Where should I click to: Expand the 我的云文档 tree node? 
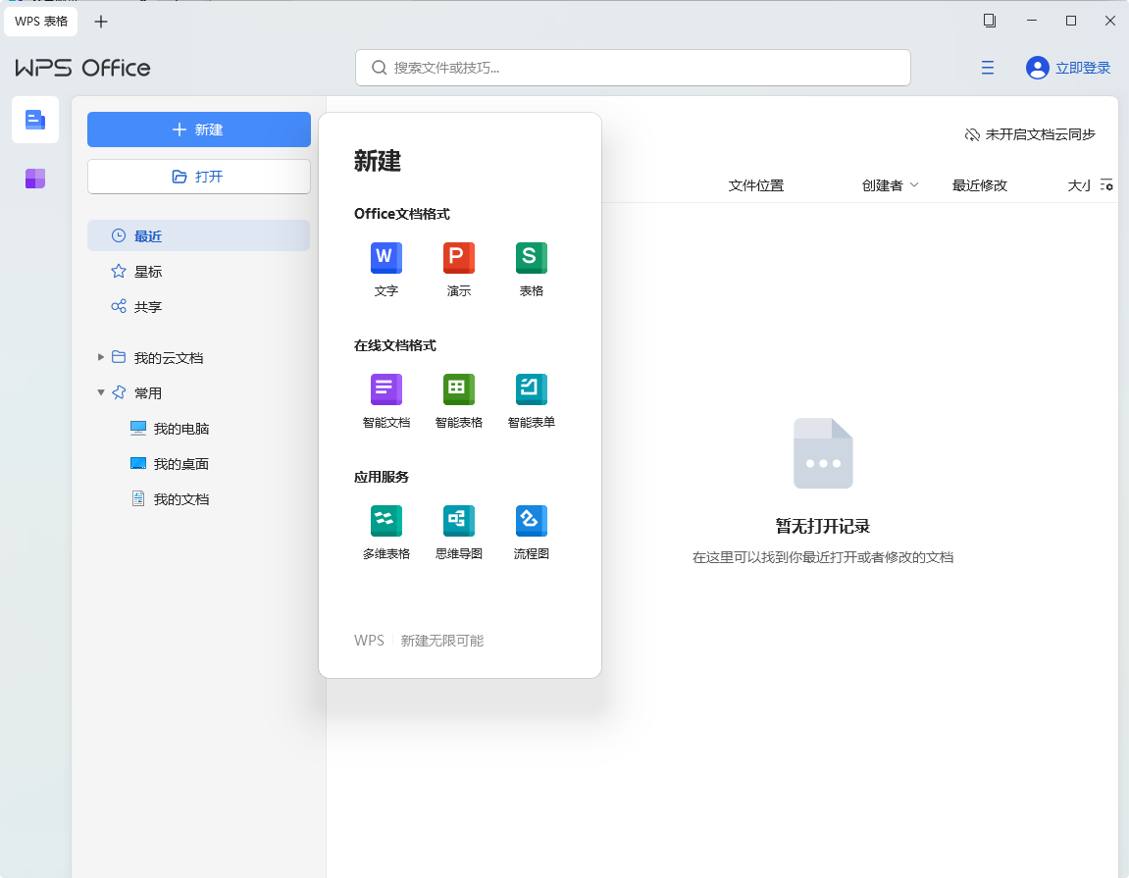101,357
